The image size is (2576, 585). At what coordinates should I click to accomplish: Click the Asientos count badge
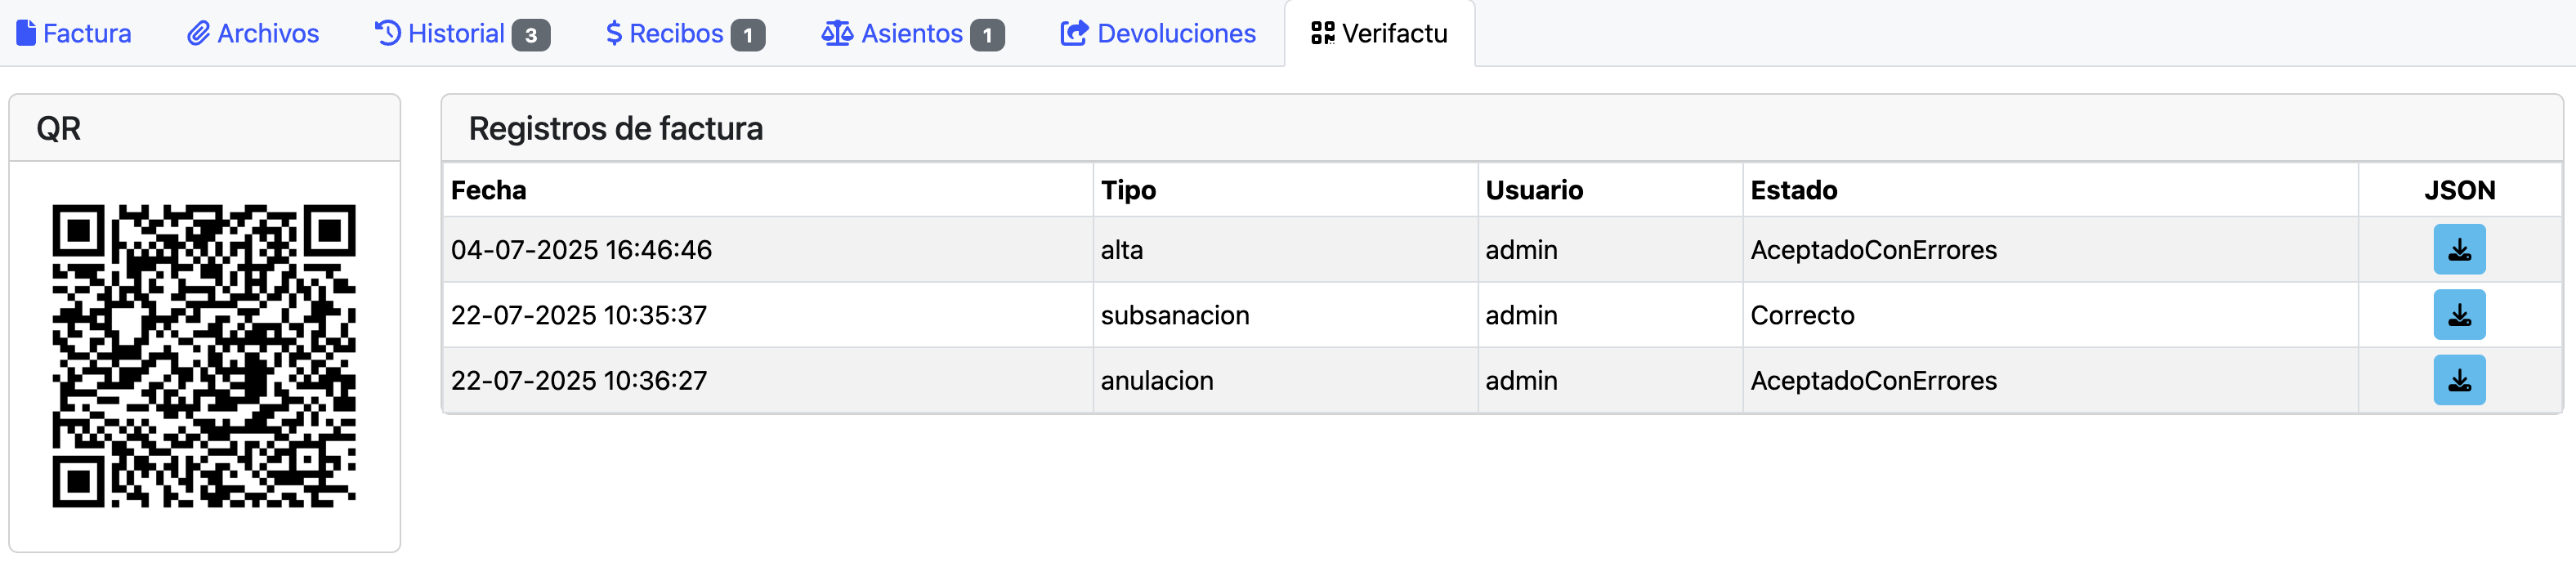(987, 36)
